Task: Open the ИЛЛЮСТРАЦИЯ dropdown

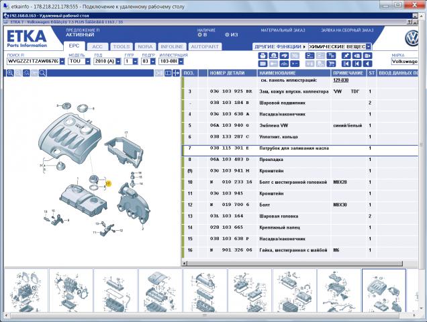Action: [181, 62]
